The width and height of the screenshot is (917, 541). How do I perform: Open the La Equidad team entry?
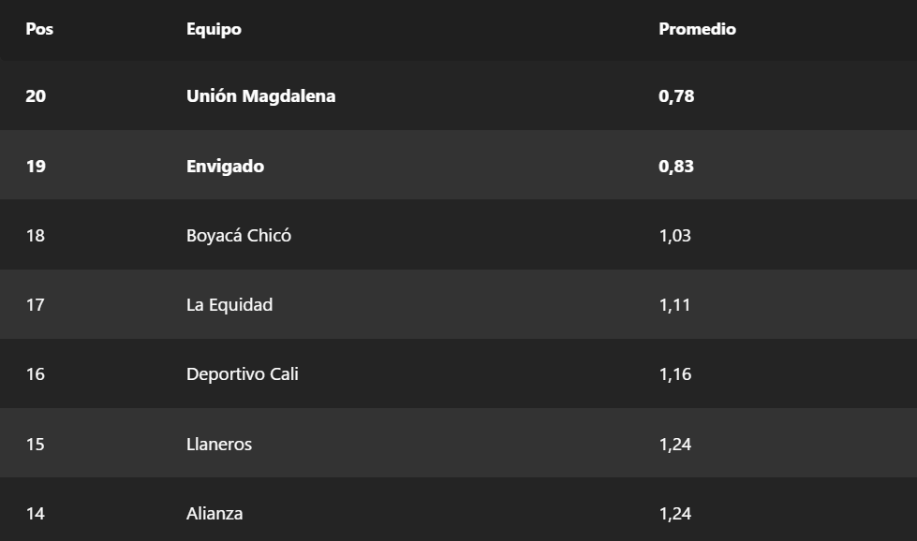tap(229, 305)
